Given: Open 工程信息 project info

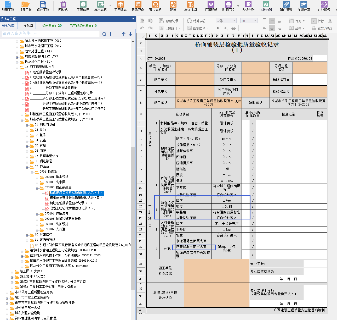Looking at the screenshot, I should coord(83,6).
